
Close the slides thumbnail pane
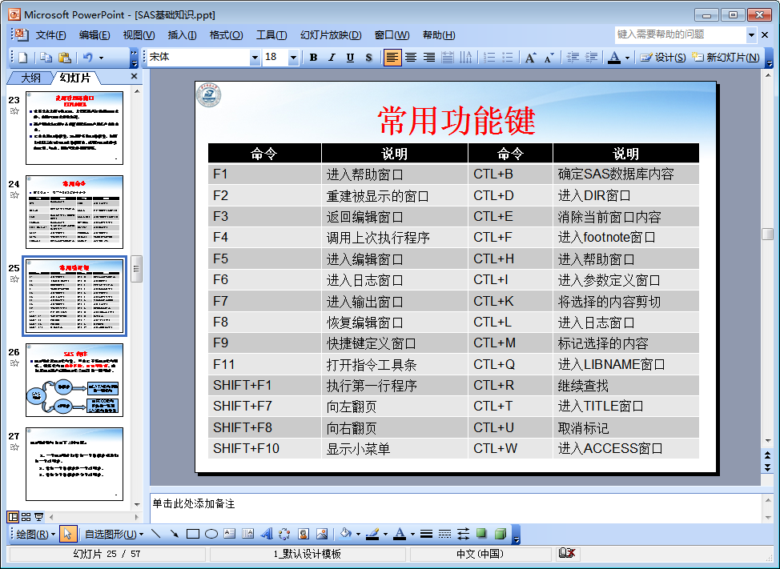[x=134, y=77]
